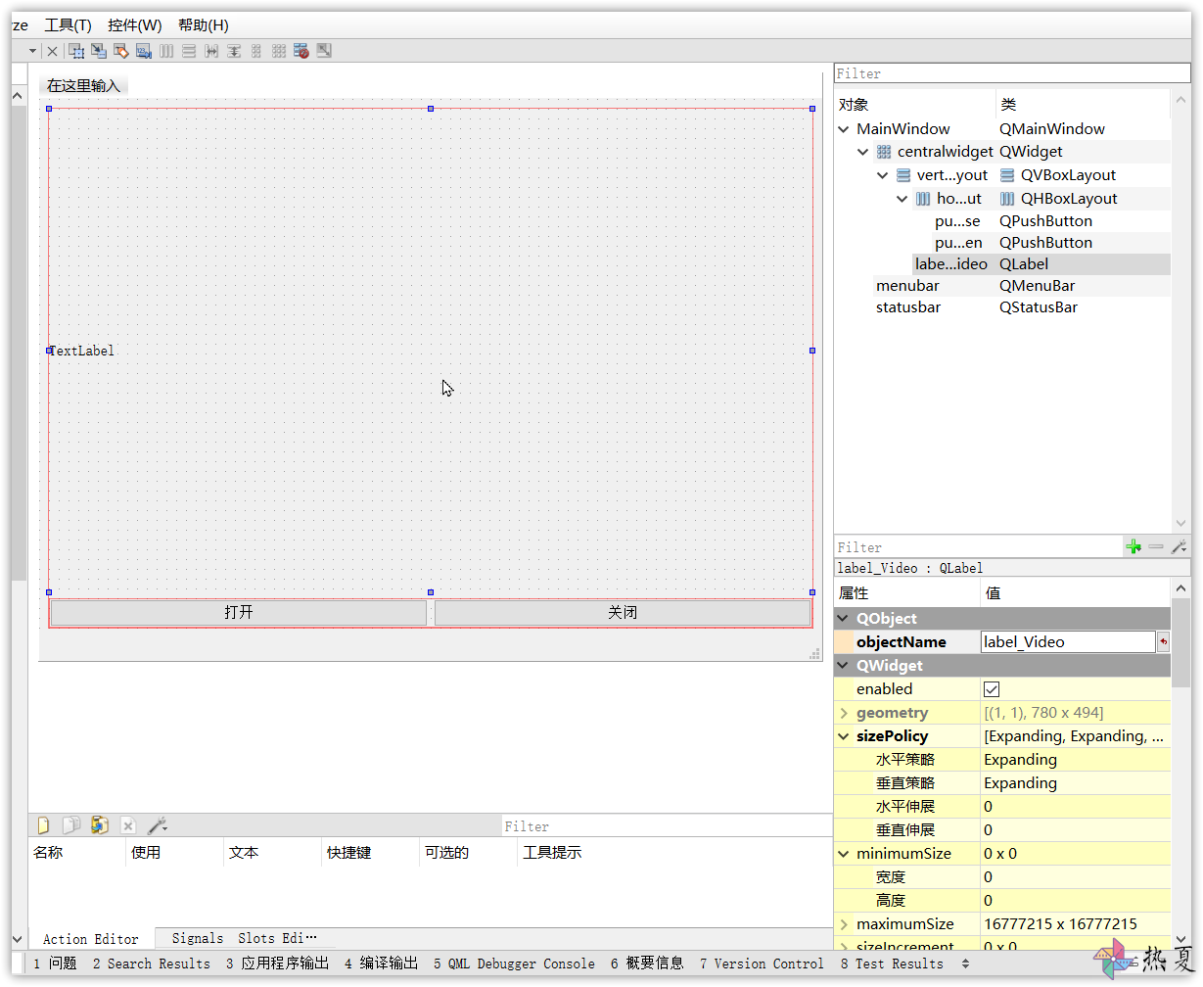Open the 控件(W) menu

135,25
